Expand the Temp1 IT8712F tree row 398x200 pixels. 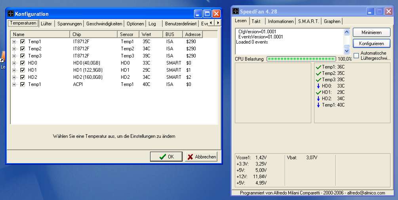[x=14, y=42]
